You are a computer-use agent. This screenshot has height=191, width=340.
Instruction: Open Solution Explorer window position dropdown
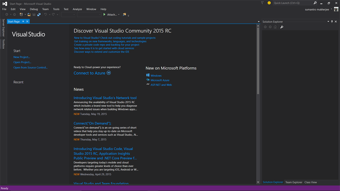pyautogui.click(x=328, y=22)
